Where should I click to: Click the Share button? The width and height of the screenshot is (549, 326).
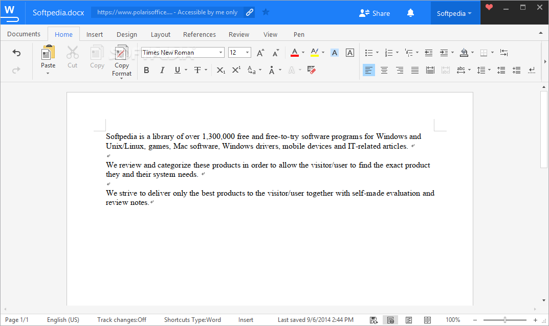(375, 13)
